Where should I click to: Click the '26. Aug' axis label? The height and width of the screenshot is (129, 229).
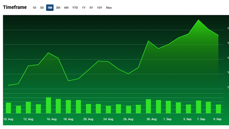pyautogui.click(x=128, y=119)
